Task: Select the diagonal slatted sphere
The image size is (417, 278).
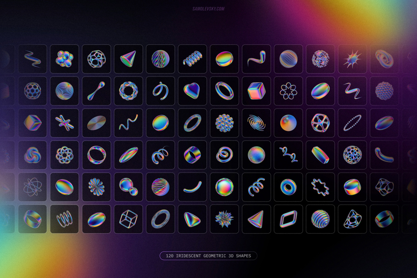Action: click(x=289, y=59)
